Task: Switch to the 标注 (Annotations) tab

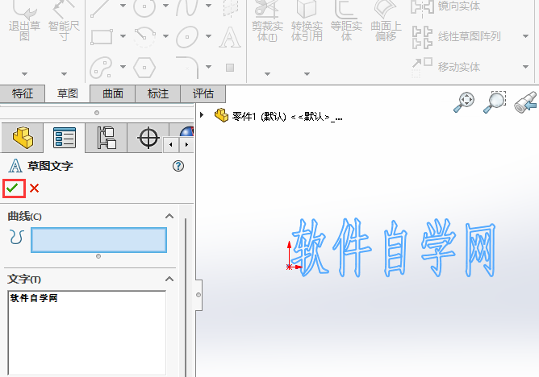Action: pyautogui.click(x=158, y=93)
